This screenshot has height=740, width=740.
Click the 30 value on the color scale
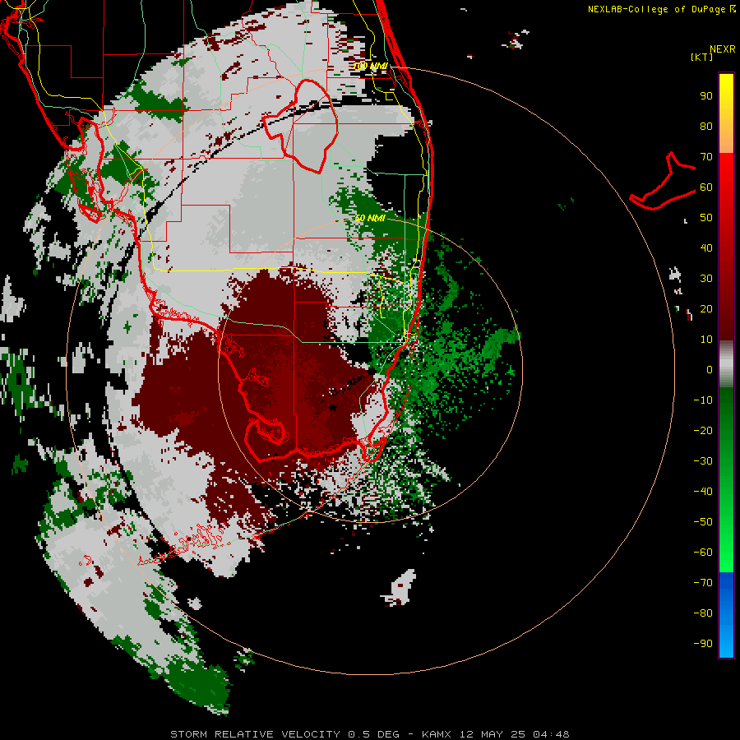(706, 279)
